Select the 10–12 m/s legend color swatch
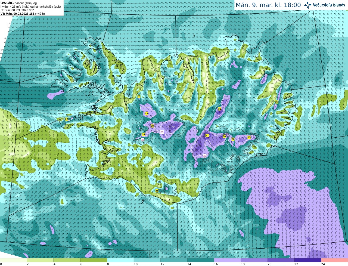This screenshot has width=348, height=266. coord(147,260)
